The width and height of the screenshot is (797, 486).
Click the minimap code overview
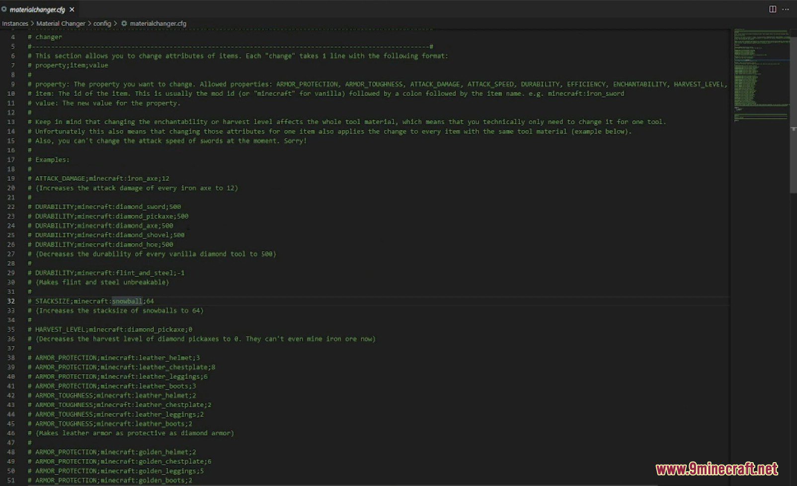click(762, 74)
